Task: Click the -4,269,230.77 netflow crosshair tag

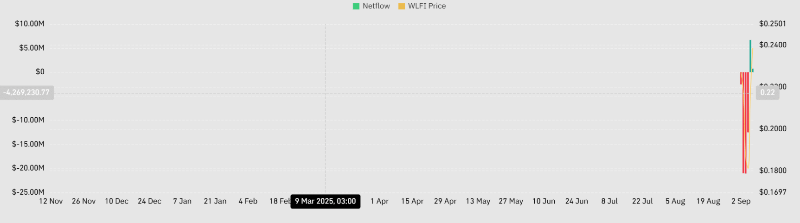Action: pyautogui.click(x=26, y=92)
